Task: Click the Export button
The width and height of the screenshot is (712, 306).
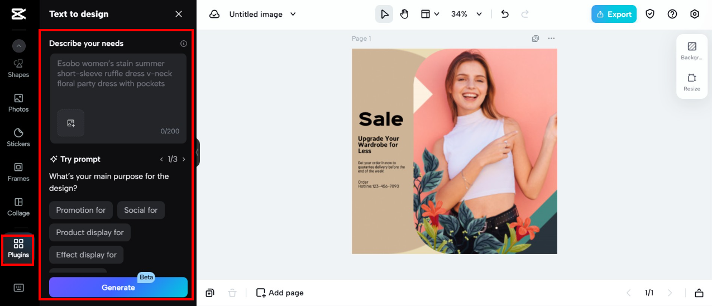Action: (x=614, y=14)
